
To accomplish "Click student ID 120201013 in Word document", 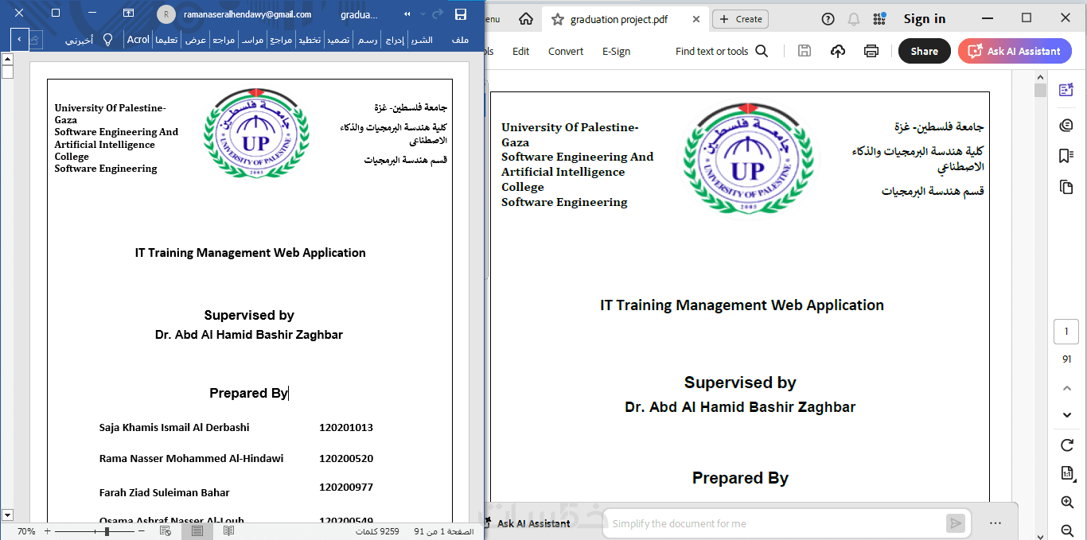I will [x=346, y=427].
